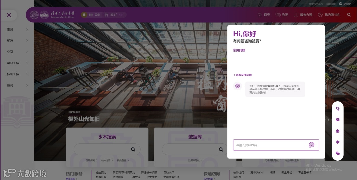
Task: Open 校外访问 link under 水木搜索
Action: pyautogui.click(x=107, y=160)
